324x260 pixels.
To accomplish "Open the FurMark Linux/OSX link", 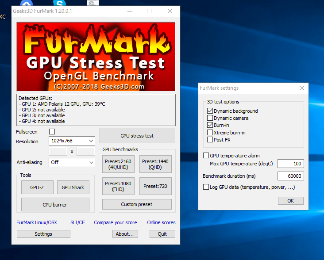I will (x=37, y=222).
